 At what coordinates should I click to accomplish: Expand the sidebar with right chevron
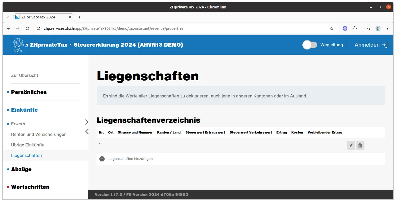tap(87, 122)
